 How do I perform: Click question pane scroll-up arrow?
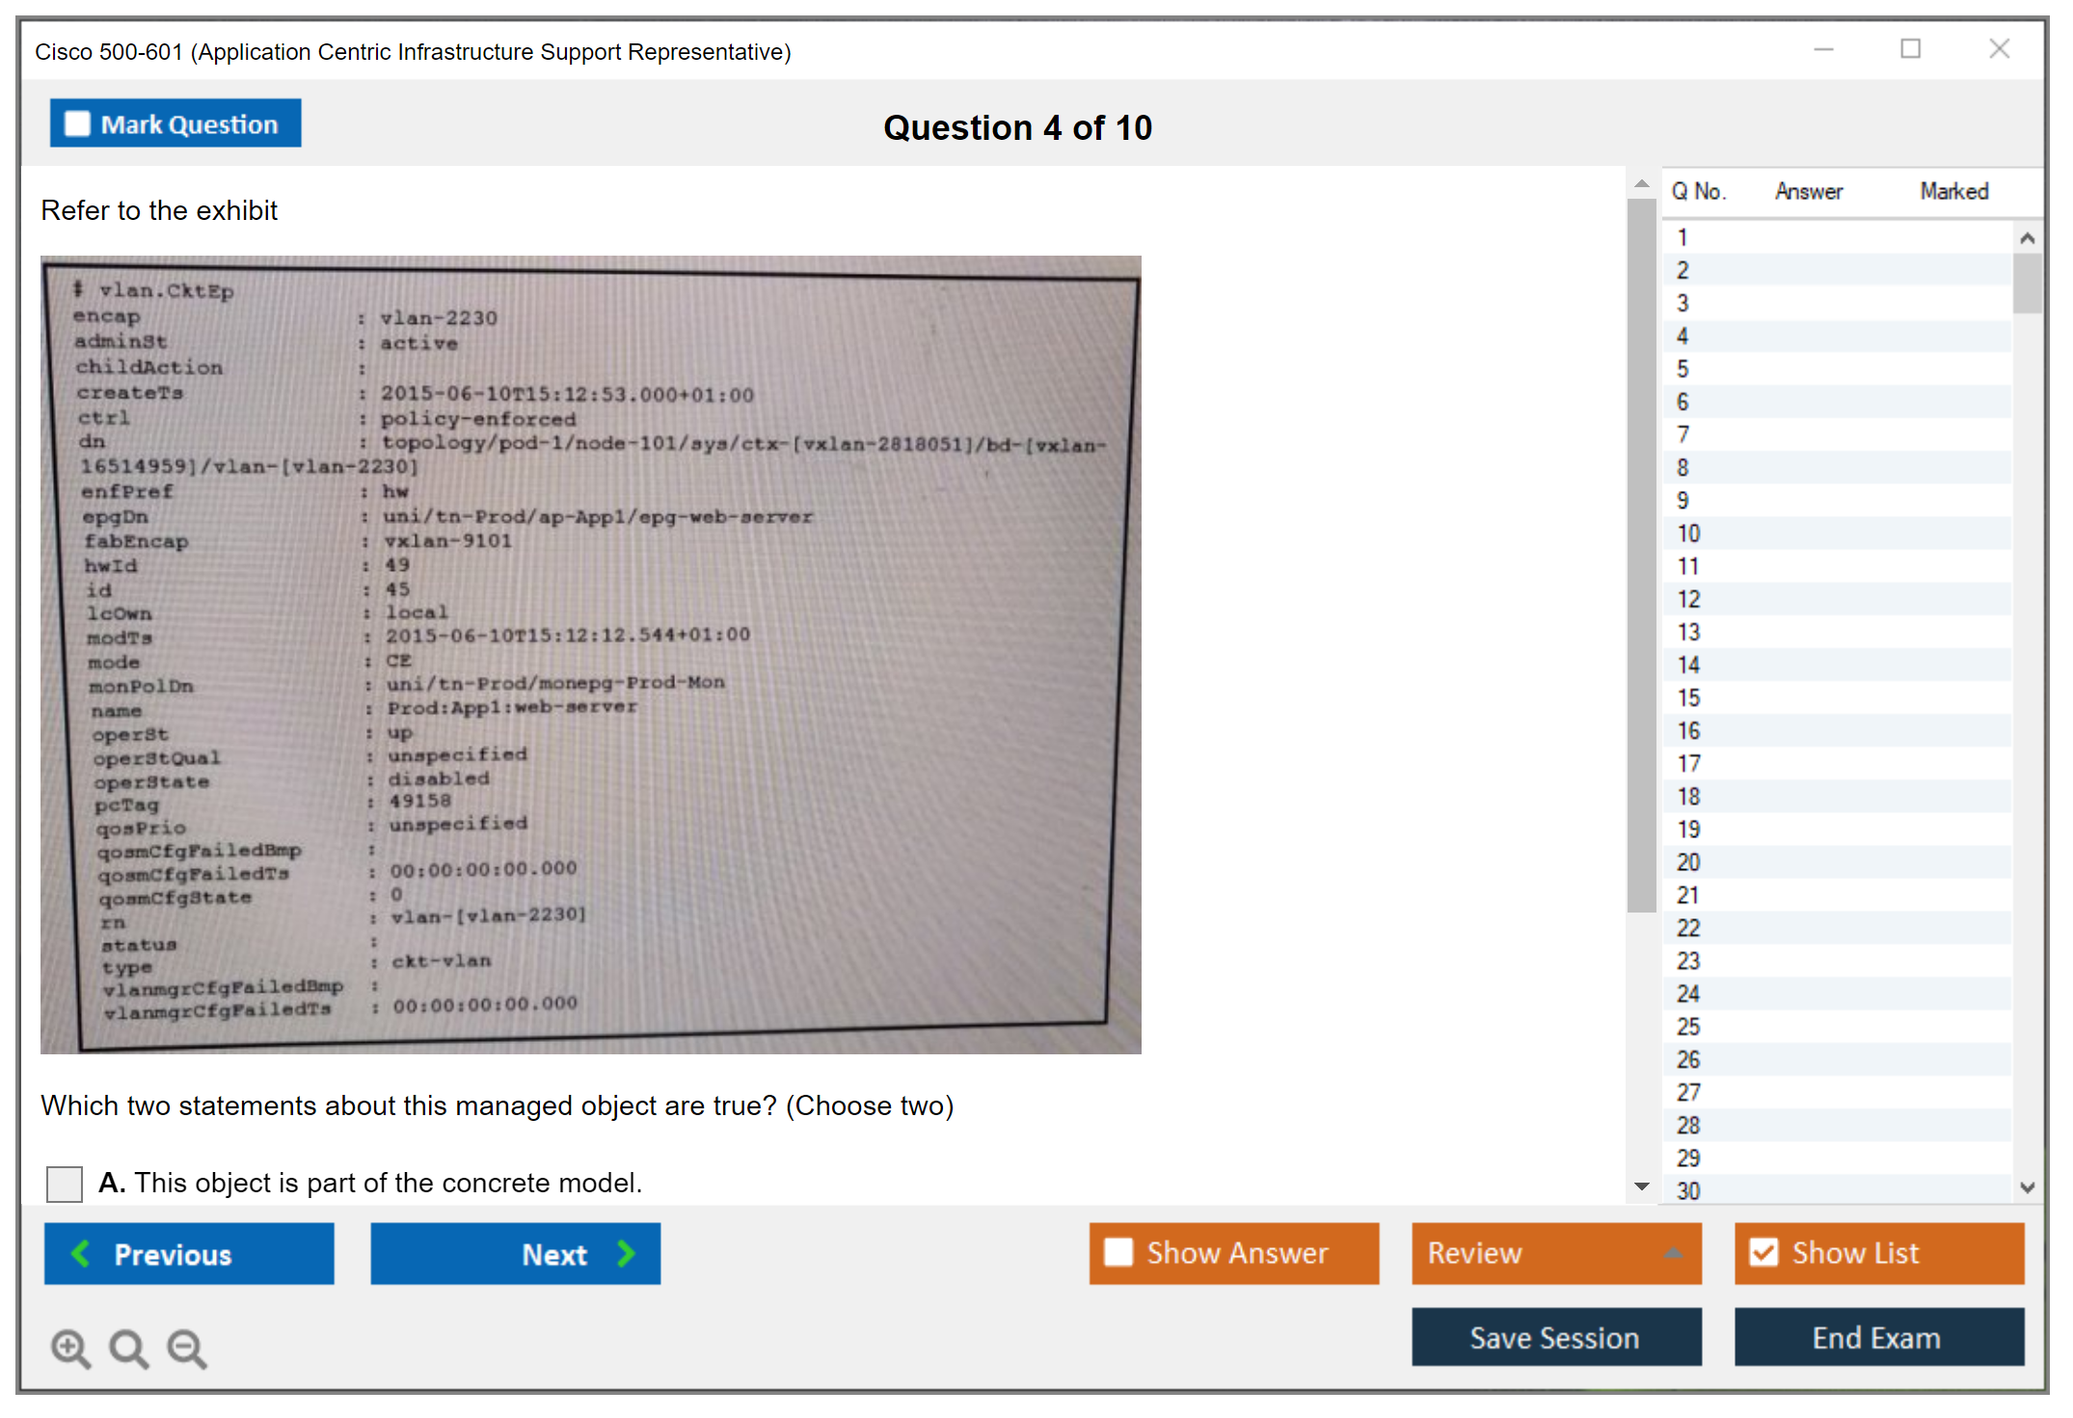[x=1641, y=183]
